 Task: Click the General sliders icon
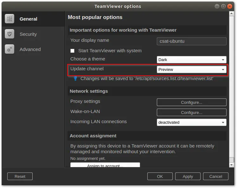tap(10, 19)
